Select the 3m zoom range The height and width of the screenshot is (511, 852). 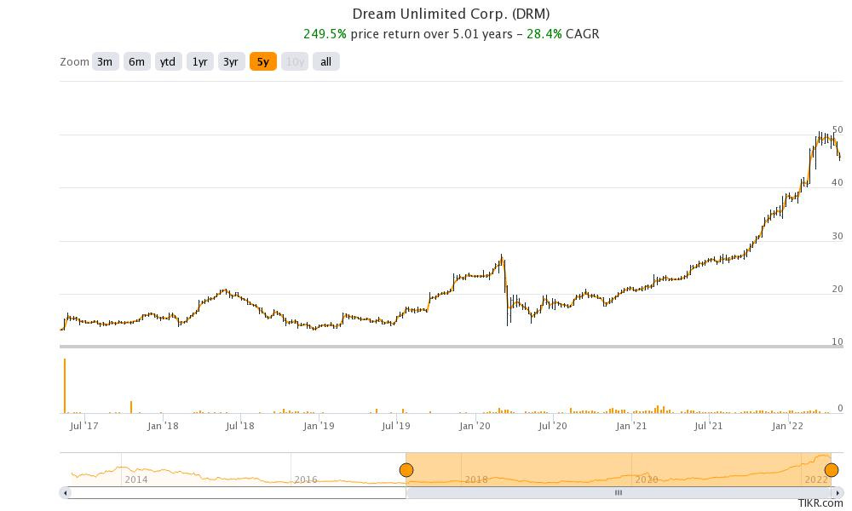(105, 62)
